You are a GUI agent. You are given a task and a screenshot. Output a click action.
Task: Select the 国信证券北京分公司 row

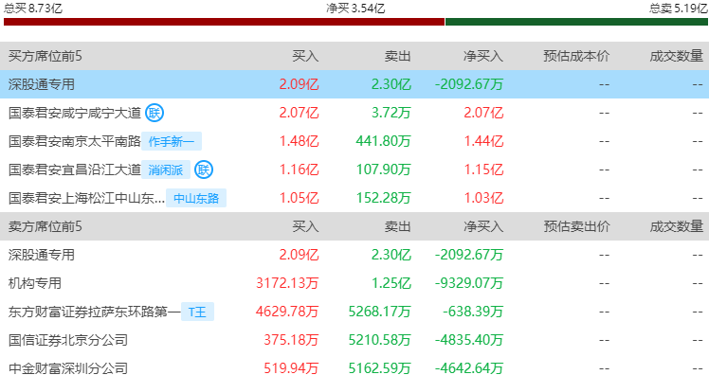click(x=354, y=340)
